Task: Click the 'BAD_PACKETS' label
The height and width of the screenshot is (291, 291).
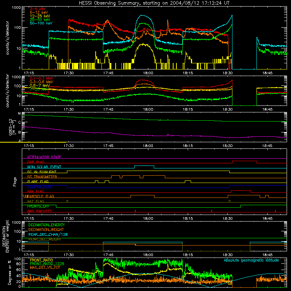Action: [x=40, y=211]
